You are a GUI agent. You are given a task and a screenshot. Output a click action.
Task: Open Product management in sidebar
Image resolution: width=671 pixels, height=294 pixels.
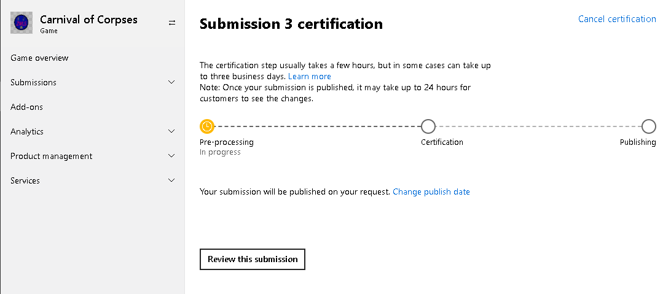coord(52,156)
